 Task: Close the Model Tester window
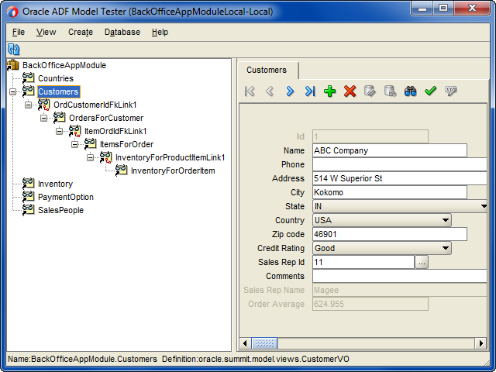(472, 9)
